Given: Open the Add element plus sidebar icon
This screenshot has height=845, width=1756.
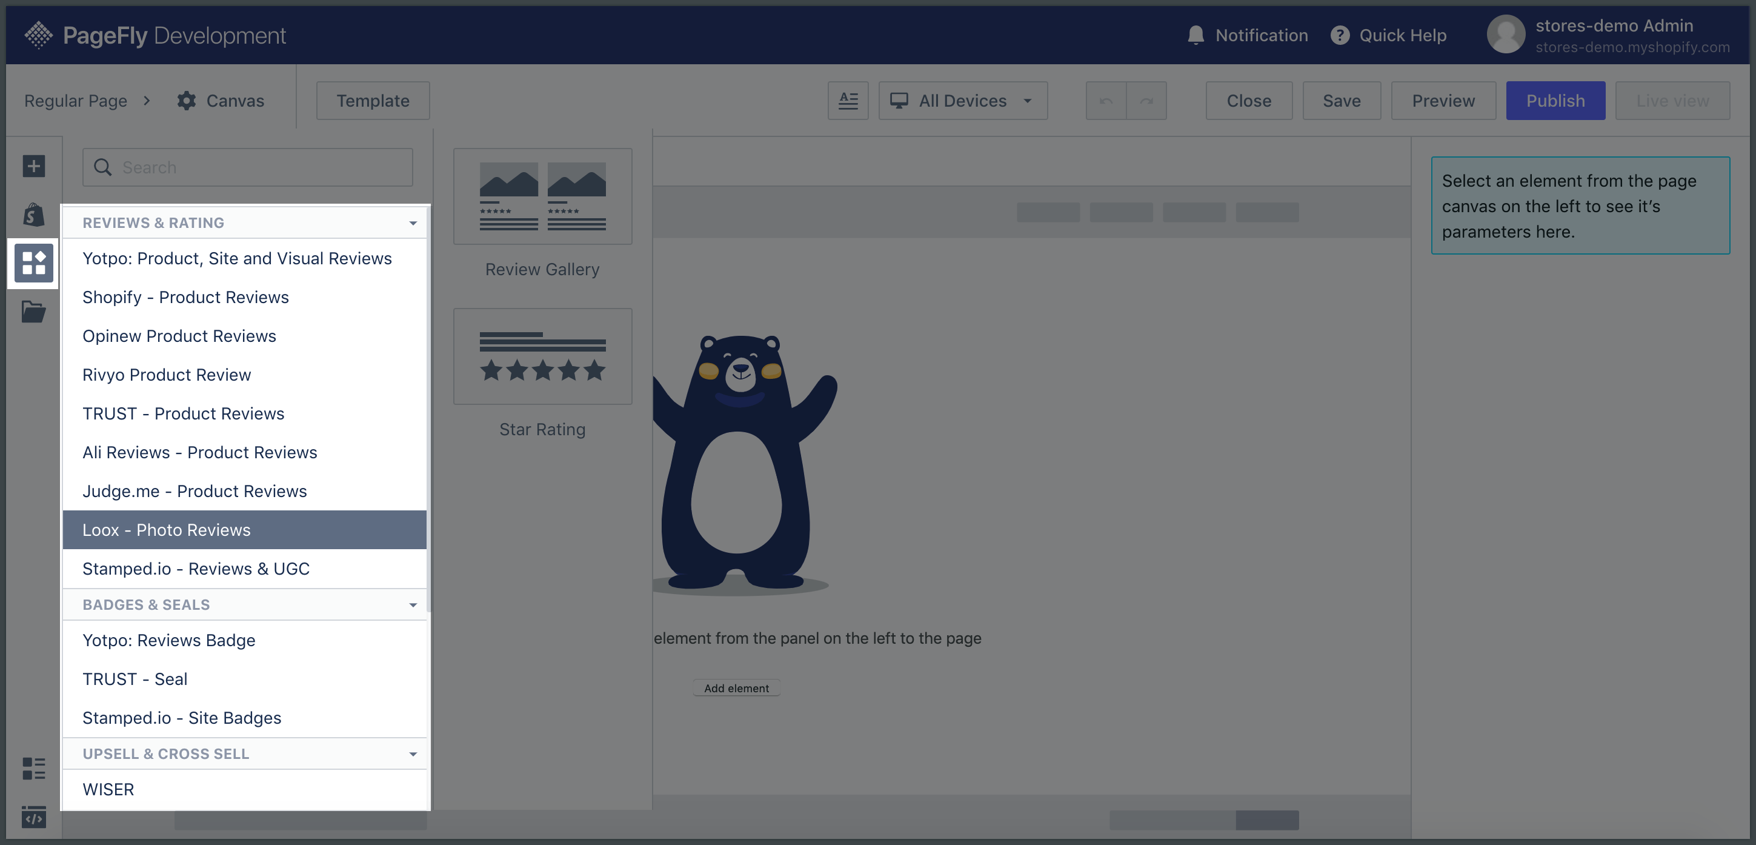Looking at the screenshot, I should pos(33,165).
